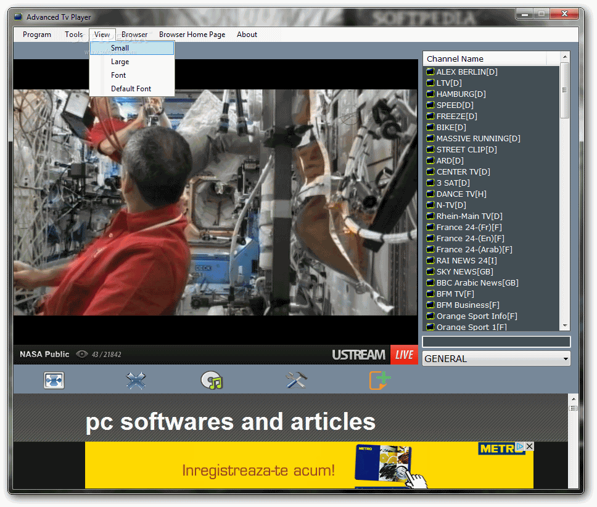Click the Inregistreaza-te acum ad banner text
Viewport: 597px width, 507px height.
tap(258, 471)
